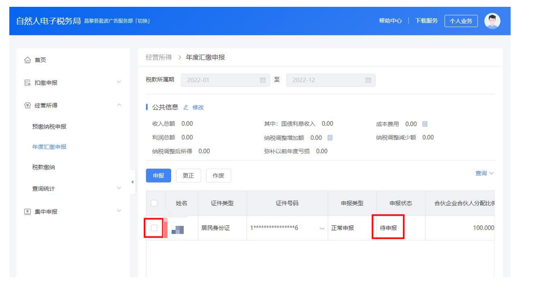Expand the 扣缴申报 menu chevron
535x301 pixels.
tap(119, 82)
